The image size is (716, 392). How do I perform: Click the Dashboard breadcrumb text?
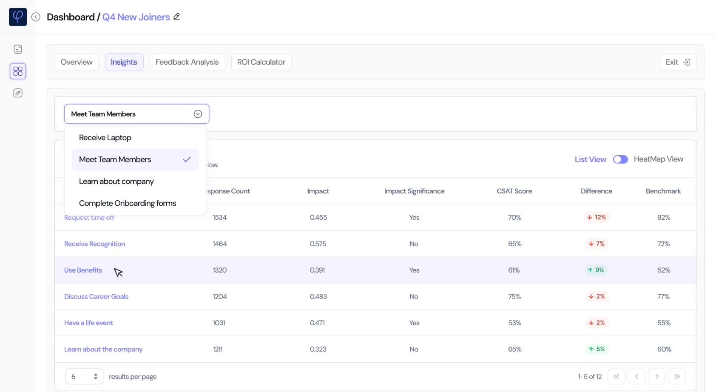[71, 17]
